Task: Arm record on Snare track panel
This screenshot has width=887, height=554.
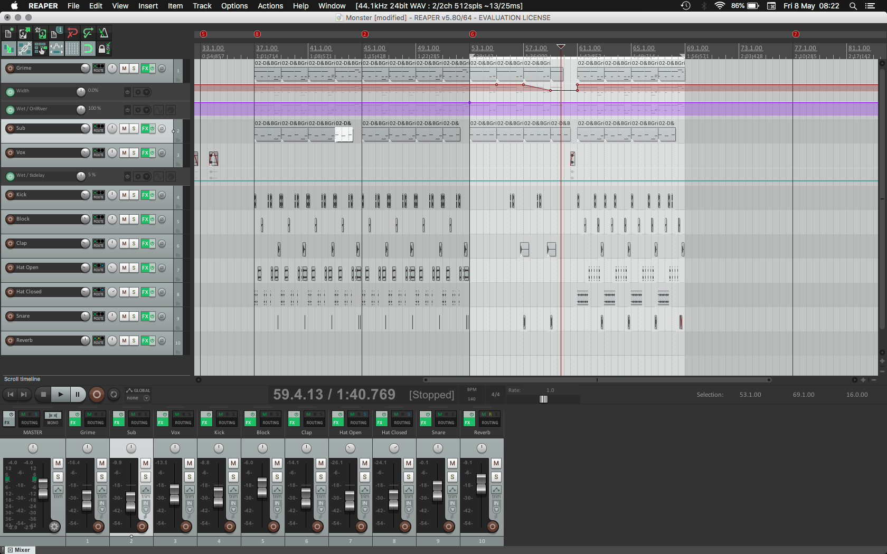Action: click(10, 317)
